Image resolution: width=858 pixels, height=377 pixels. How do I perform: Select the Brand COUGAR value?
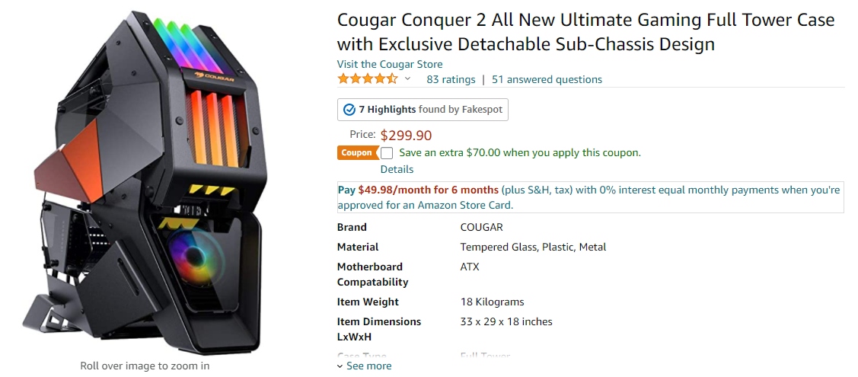pyautogui.click(x=481, y=227)
